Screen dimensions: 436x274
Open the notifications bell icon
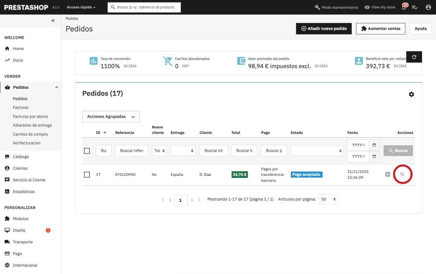tap(404, 7)
